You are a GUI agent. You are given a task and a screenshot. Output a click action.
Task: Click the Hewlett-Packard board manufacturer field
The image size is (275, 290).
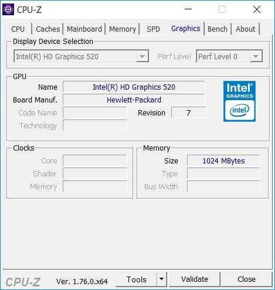pos(134,100)
